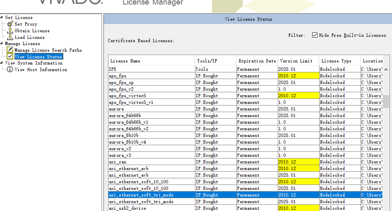
Task: Click Tools cell in the XPS row
Action: 216,69
